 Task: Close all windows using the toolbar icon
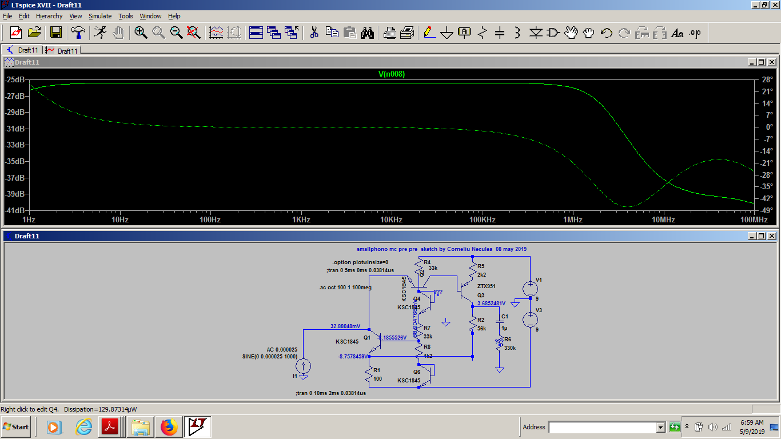292,33
